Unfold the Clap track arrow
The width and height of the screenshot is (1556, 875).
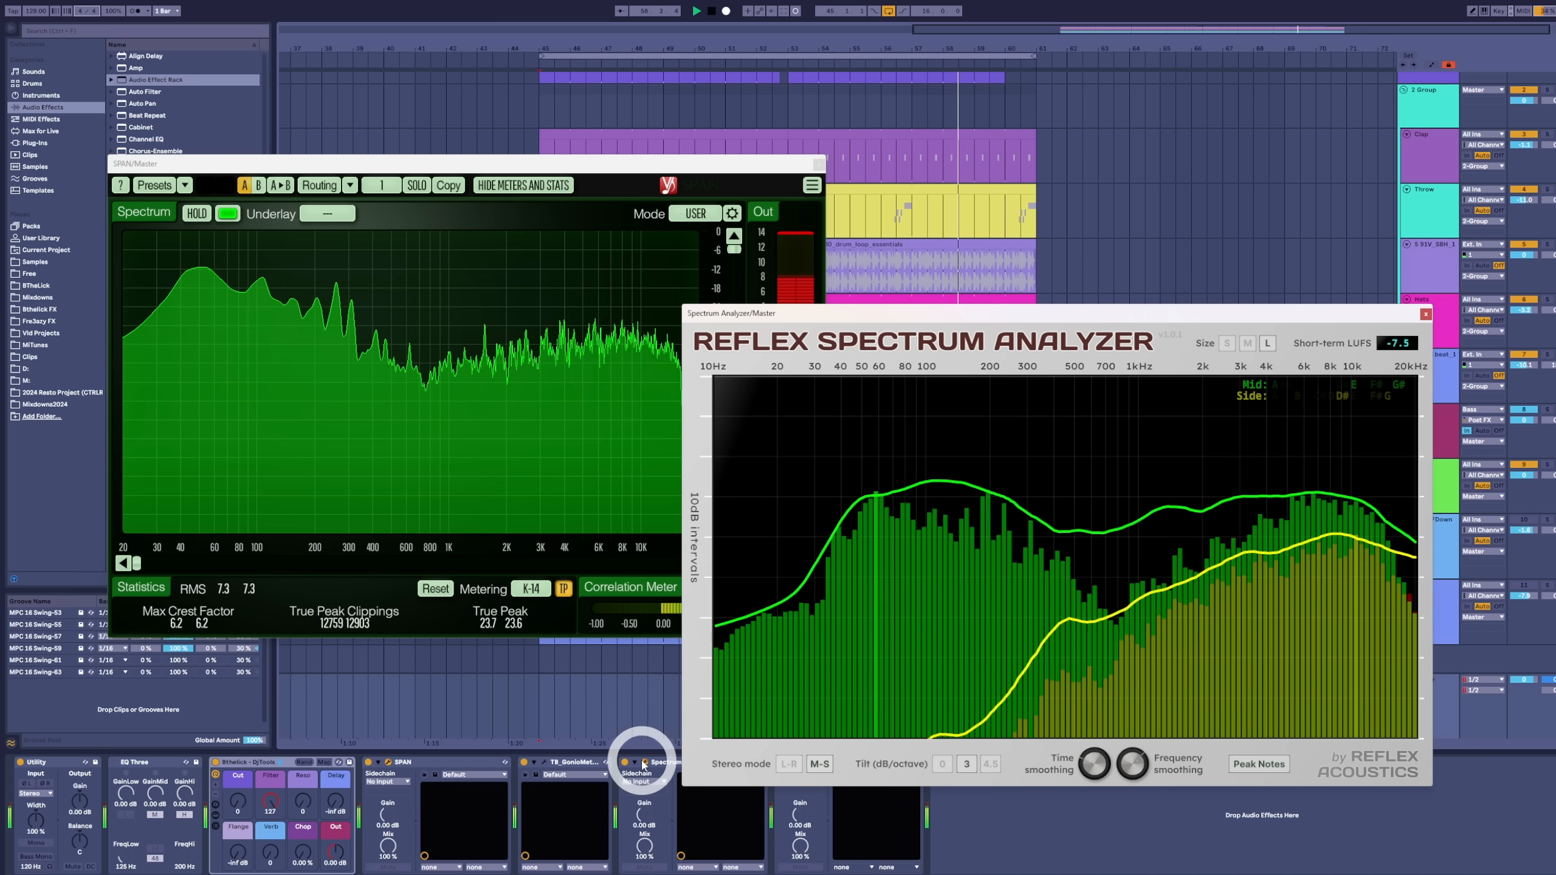[x=1406, y=134]
